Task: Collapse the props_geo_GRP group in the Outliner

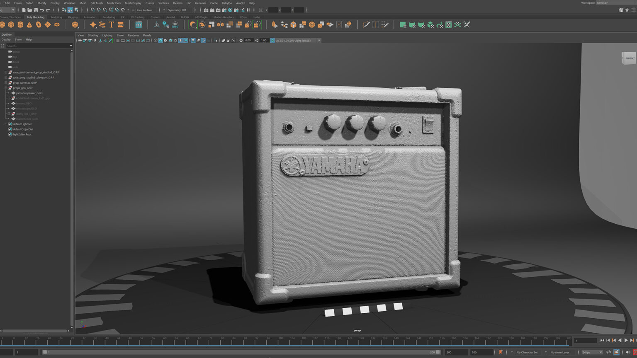Action: [5, 88]
